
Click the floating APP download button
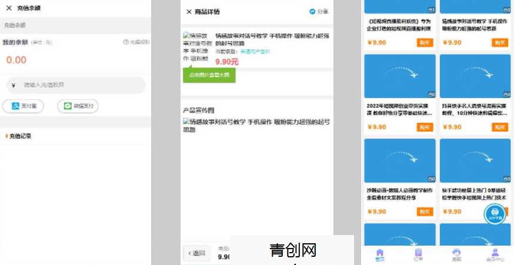pyautogui.click(x=495, y=214)
